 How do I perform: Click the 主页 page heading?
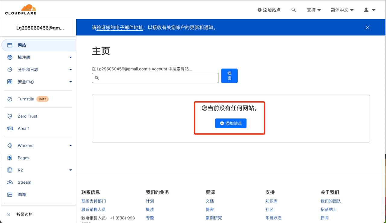pyautogui.click(x=101, y=51)
